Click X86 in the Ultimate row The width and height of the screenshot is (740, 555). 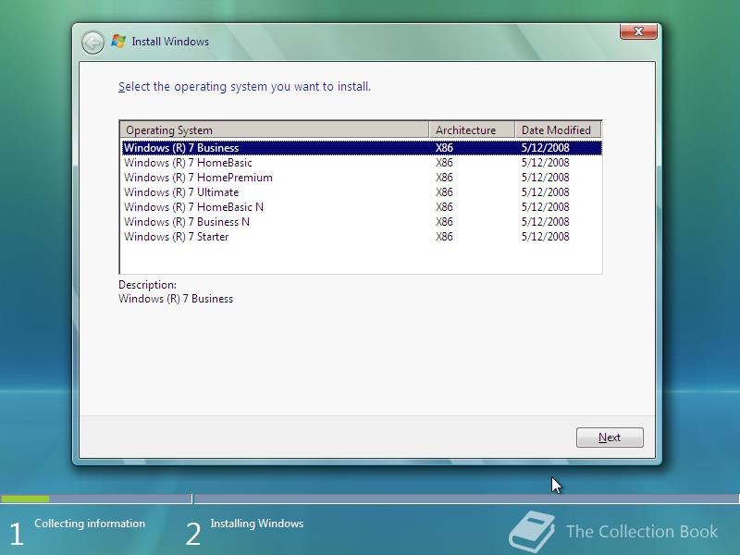(x=444, y=192)
